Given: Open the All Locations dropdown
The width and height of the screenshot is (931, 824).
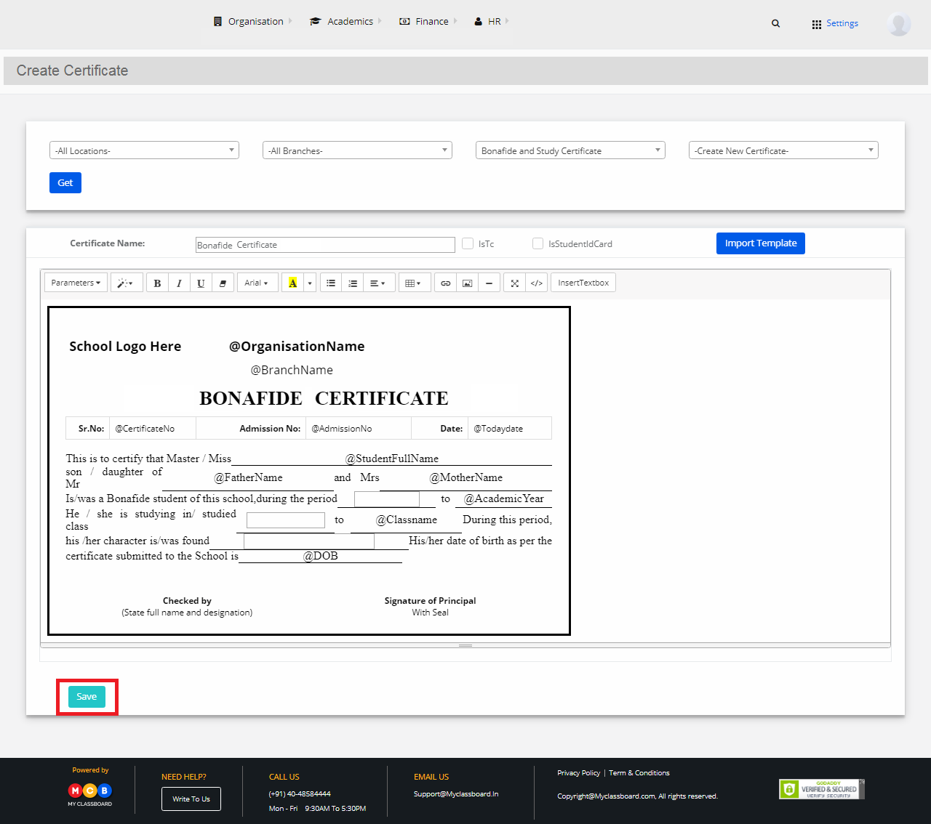Looking at the screenshot, I should click(x=144, y=150).
